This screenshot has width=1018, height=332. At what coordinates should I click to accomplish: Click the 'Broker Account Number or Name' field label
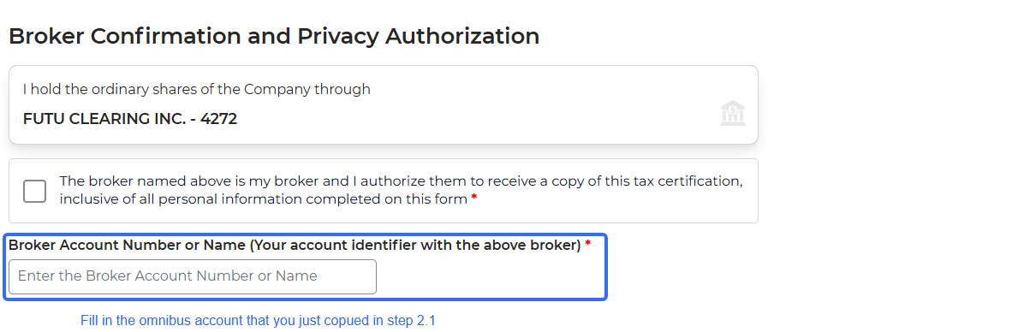point(295,245)
